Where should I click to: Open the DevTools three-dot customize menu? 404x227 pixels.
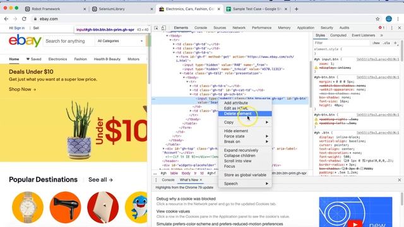392,28
